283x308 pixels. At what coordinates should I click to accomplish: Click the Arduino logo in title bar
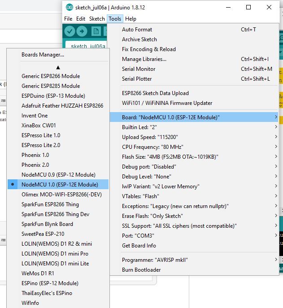70,8
